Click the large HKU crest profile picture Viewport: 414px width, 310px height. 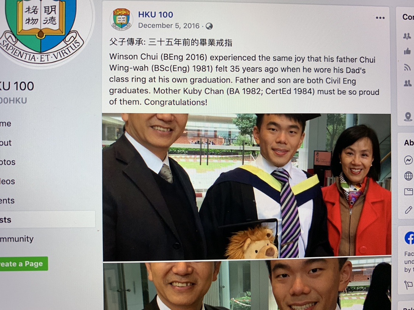pyautogui.click(x=42, y=29)
